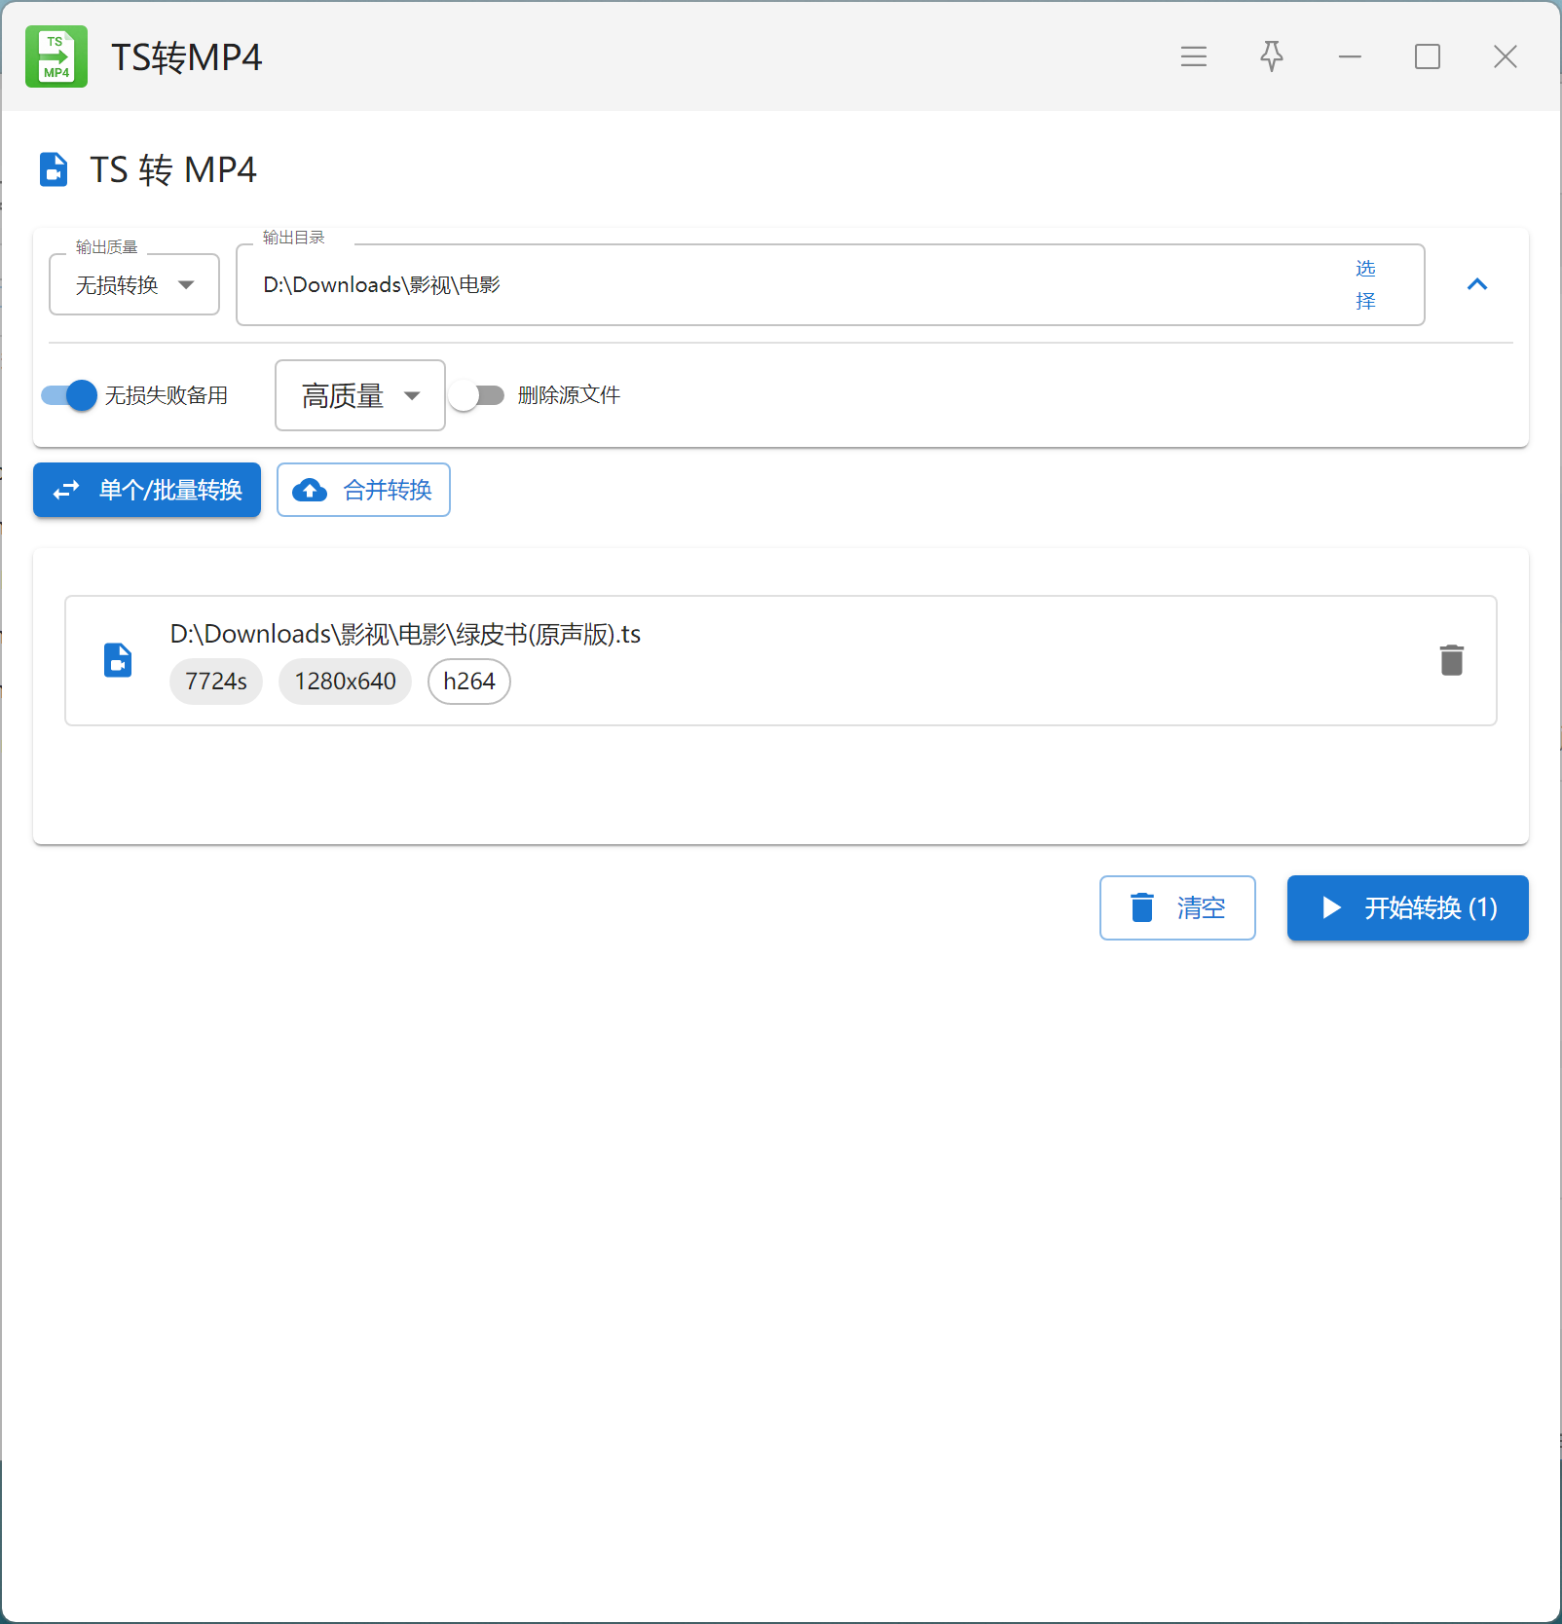
Task: Switch to 单个/批量转换 tab
Action: 147,490
